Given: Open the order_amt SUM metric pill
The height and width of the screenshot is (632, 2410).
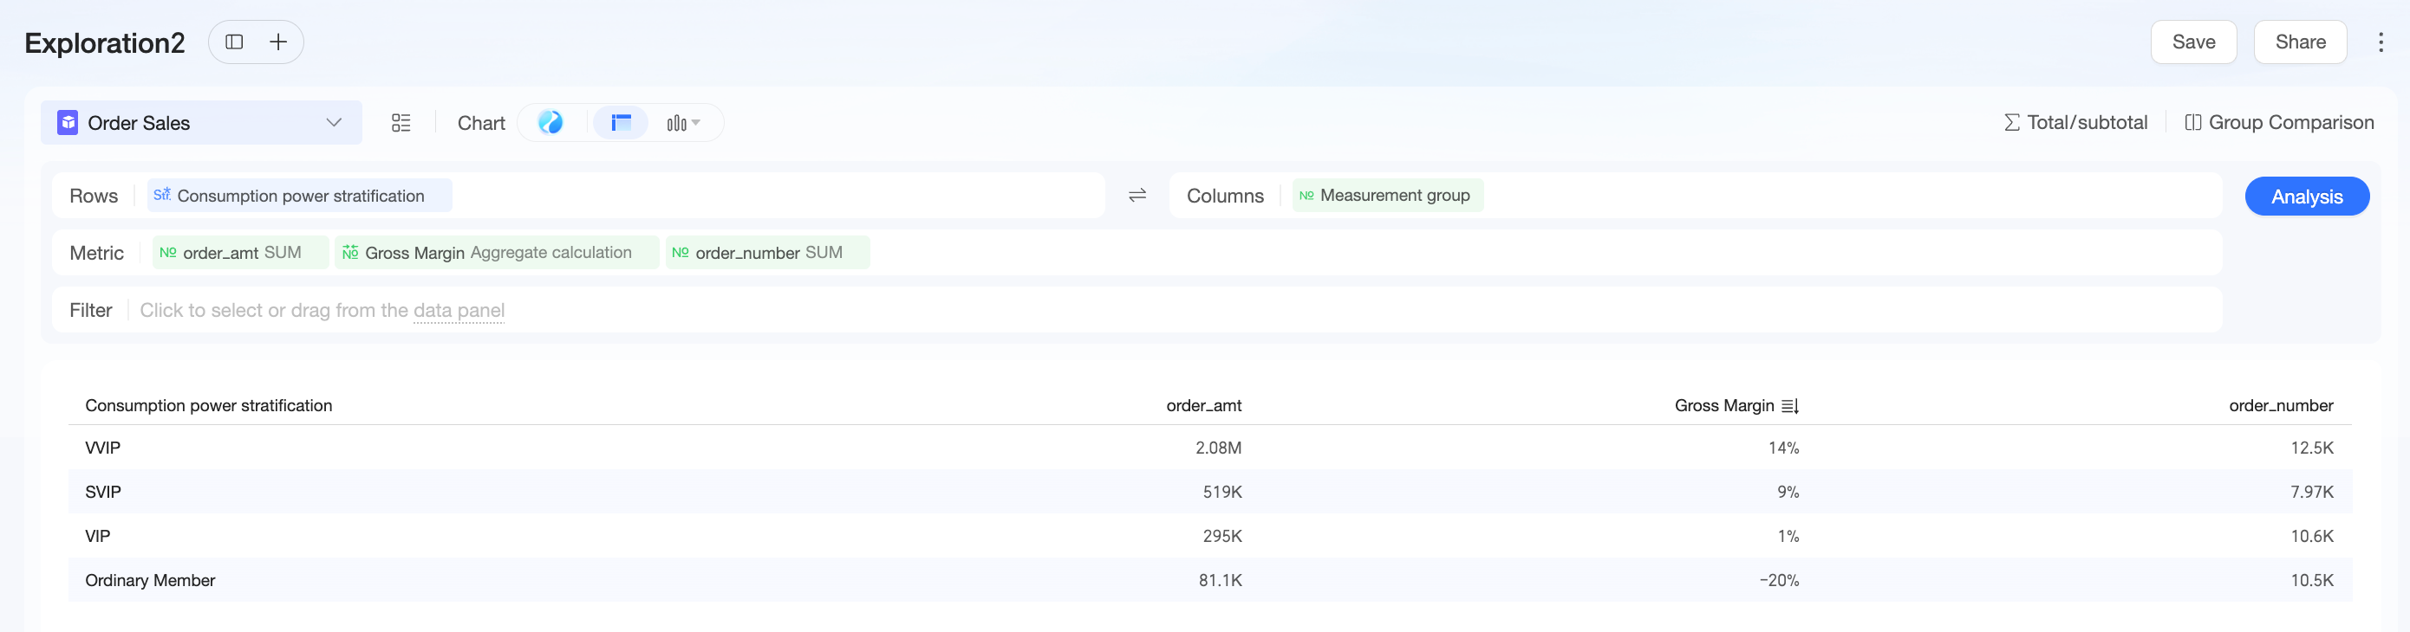Looking at the screenshot, I should tap(240, 253).
